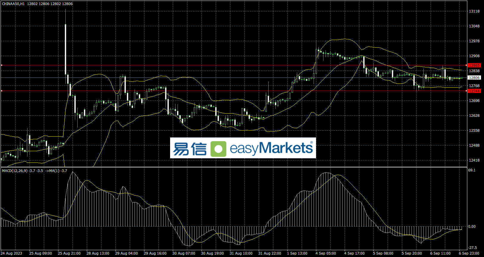The image size is (484, 257).
Task: Click the 30 Aug 07:00 time label
Action: [x=184, y=253]
